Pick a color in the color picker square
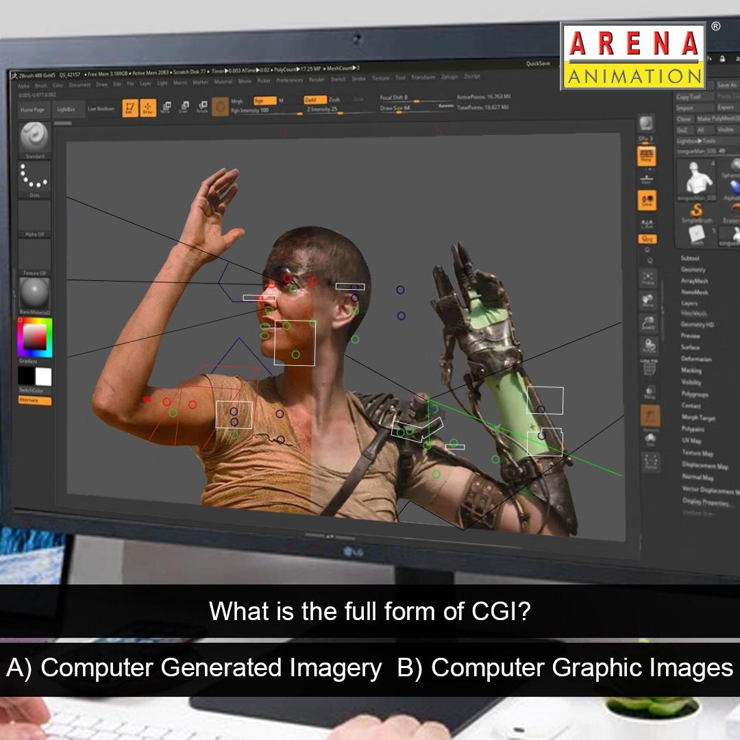Image resolution: width=740 pixels, height=740 pixels. (35, 337)
